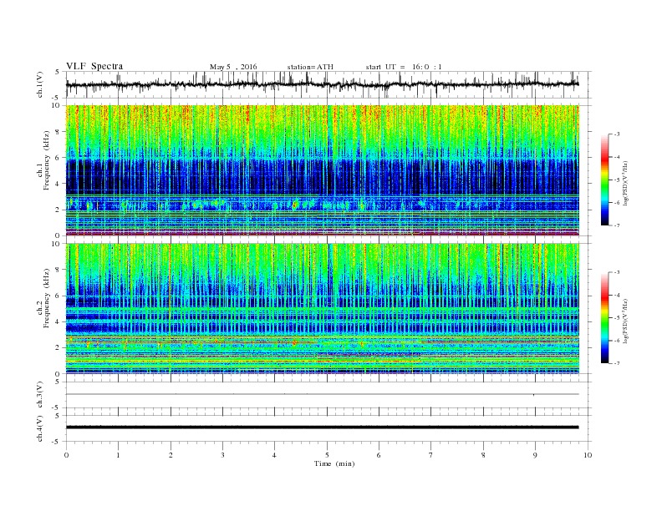The width and height of the screenshot is (662, 511).
Task: Click the "-7" tick on ch.2 colorbar
Action: [617, 363]
